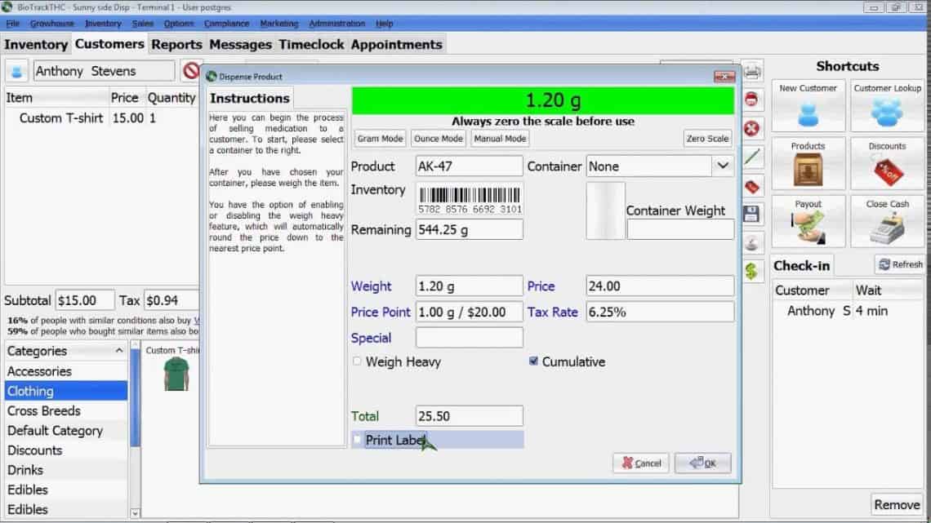
Task: Open the Products shortcut
Action: pos(808,163)
